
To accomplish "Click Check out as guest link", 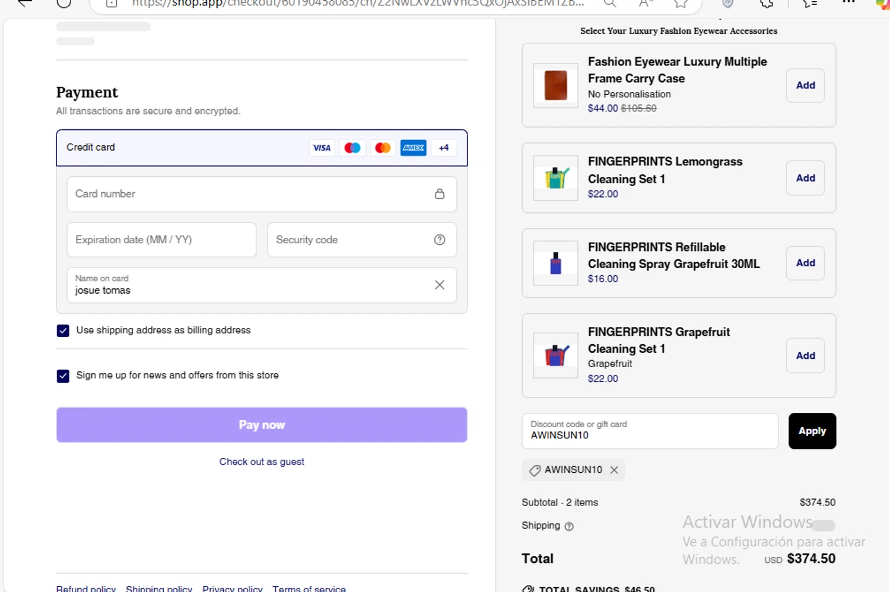I will [x=262, y=461].
